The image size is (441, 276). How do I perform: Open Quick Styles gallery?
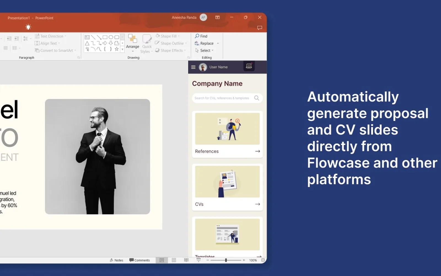[147, 44]
